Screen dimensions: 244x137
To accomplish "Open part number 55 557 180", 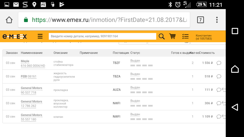I will click(x=28, y=119).
